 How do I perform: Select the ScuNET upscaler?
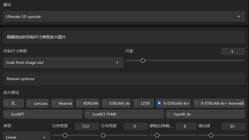(x=43, y=114)
